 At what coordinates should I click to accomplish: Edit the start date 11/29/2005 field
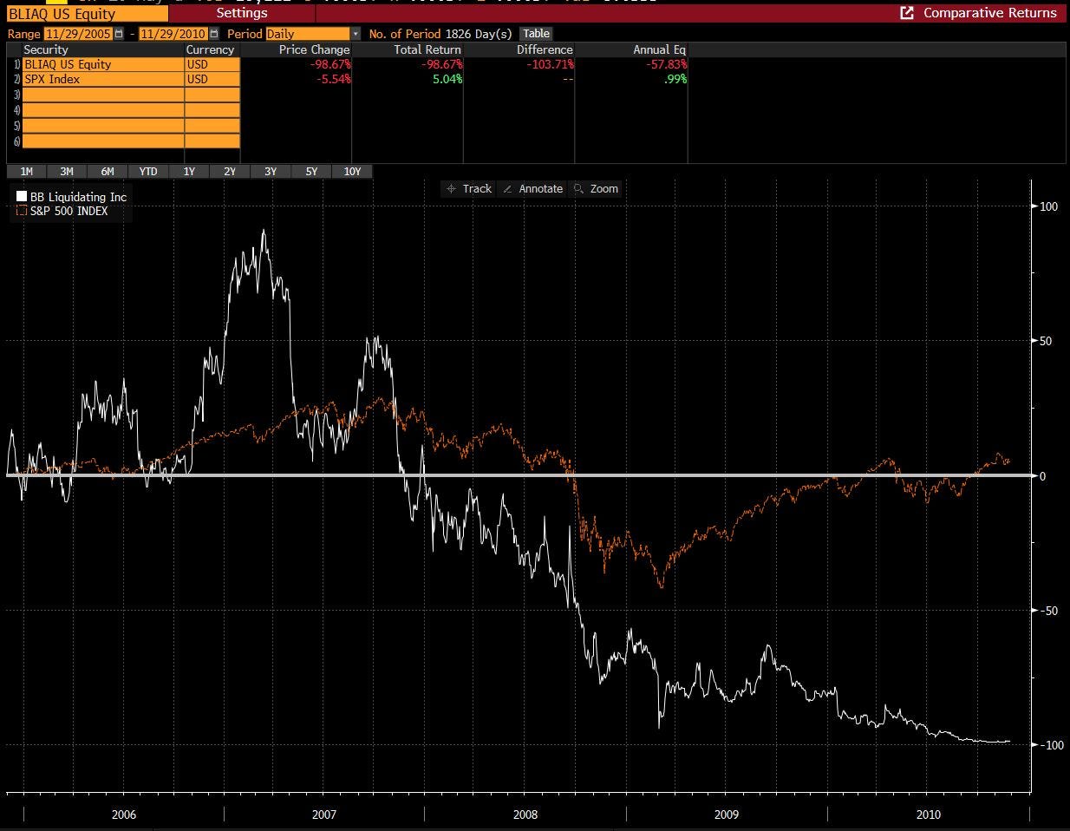pos(79,34)
